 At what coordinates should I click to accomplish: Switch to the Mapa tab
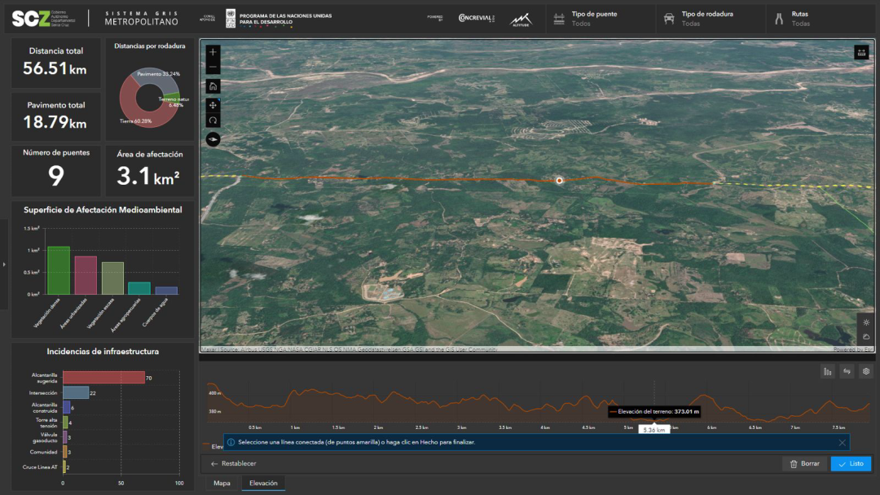[x=222, y=484]
